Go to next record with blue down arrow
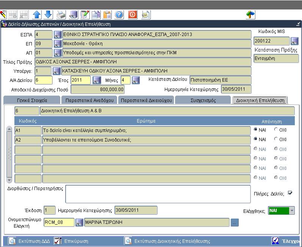The width and height of the screenshot is (302, 247). tap(49, 15)
